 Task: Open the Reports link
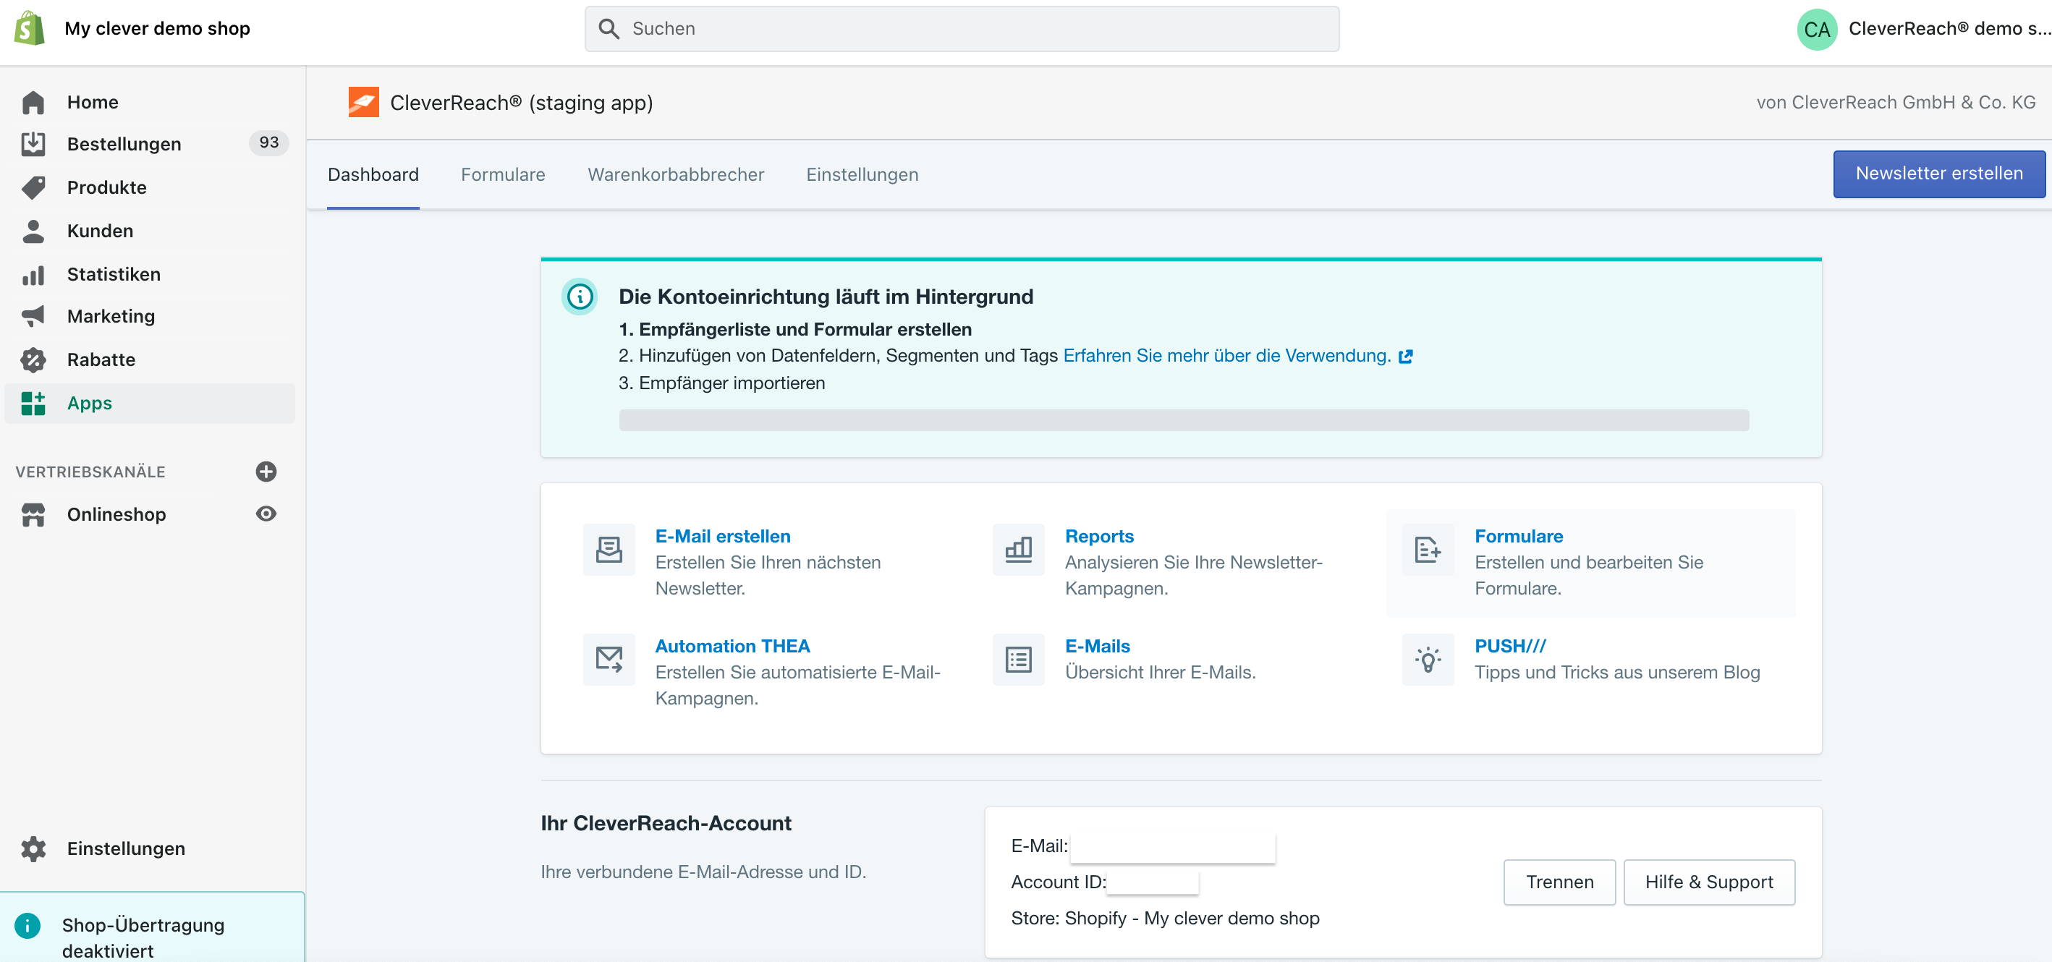(x=1099, y=536)
